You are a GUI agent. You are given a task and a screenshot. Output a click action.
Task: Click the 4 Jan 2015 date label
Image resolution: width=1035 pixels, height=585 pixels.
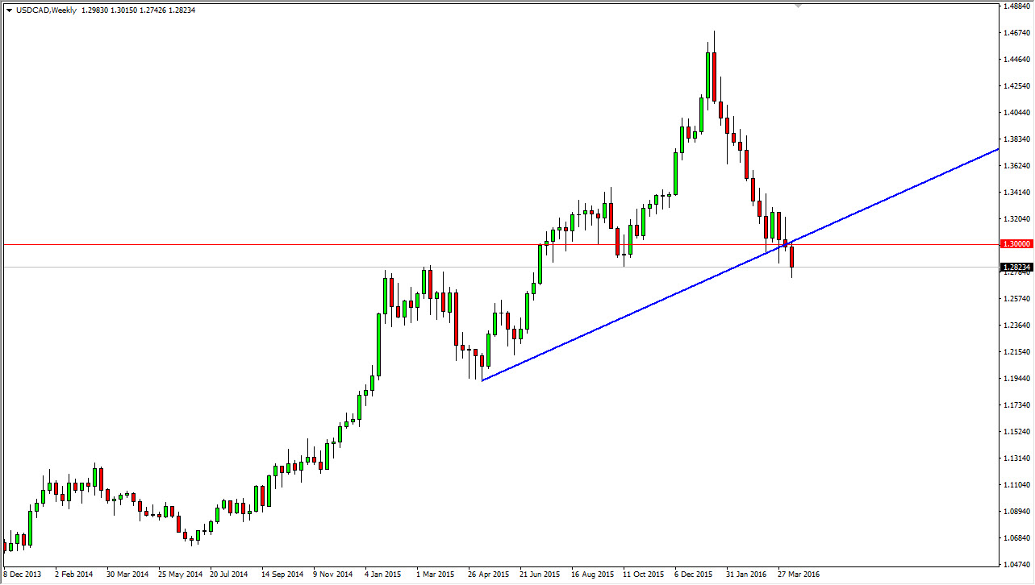(382, 574)
